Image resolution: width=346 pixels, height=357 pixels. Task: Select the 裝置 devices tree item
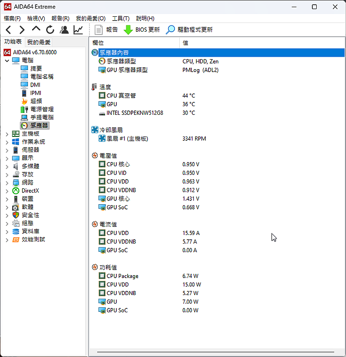[23, 199]
